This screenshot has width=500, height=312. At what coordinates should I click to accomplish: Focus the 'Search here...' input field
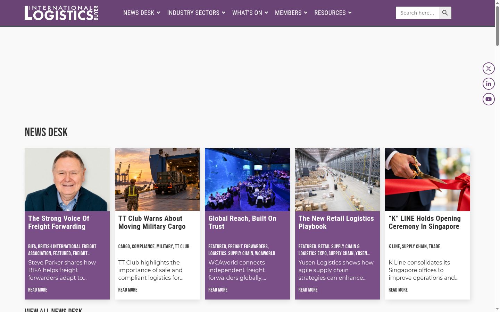click(x=417, y=13)
